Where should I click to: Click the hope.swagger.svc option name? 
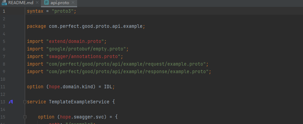[x=82, y=117]
